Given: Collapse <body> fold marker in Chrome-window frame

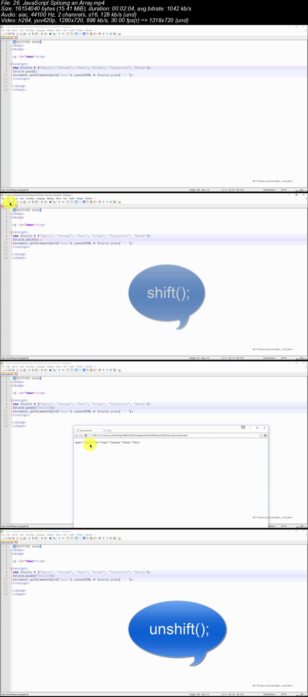Looking at the screenshot, I should click(11, 386).
